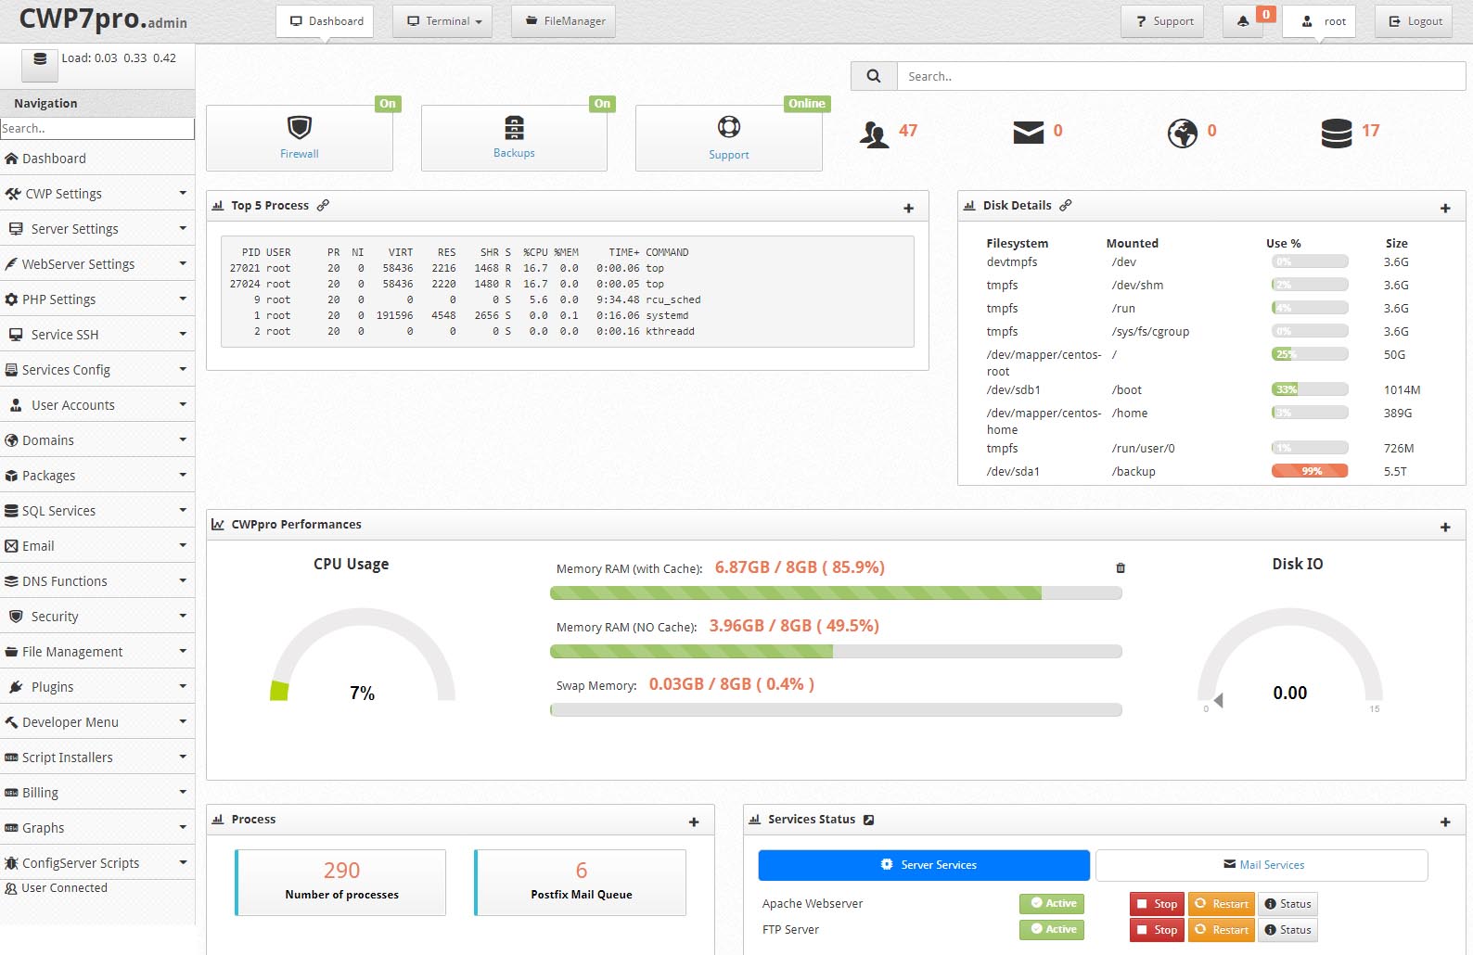Click the CWPpro Performances chart icon
Screen dimensions: 1473x955
click(218, 524)
